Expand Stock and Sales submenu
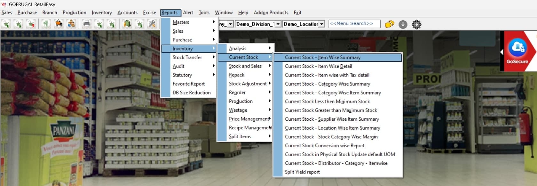This screenshot has height=186, width=537. click(x=245, y=66)
